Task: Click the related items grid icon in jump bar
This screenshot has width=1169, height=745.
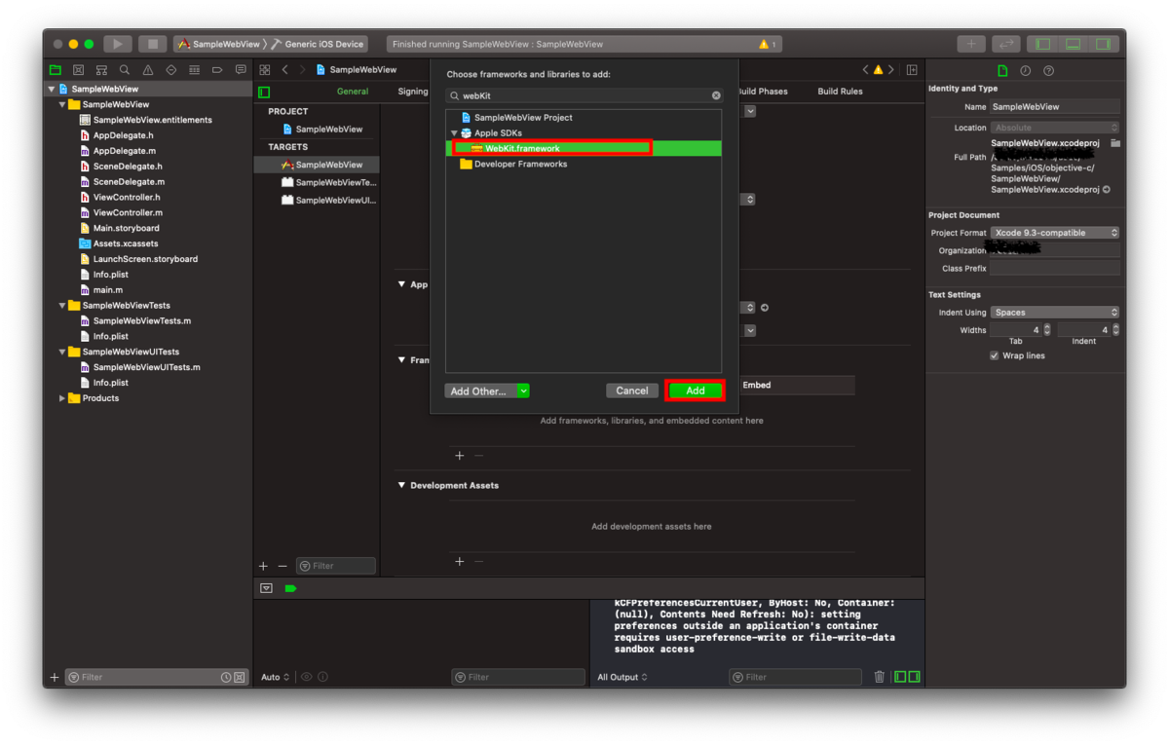Action: 264,70
